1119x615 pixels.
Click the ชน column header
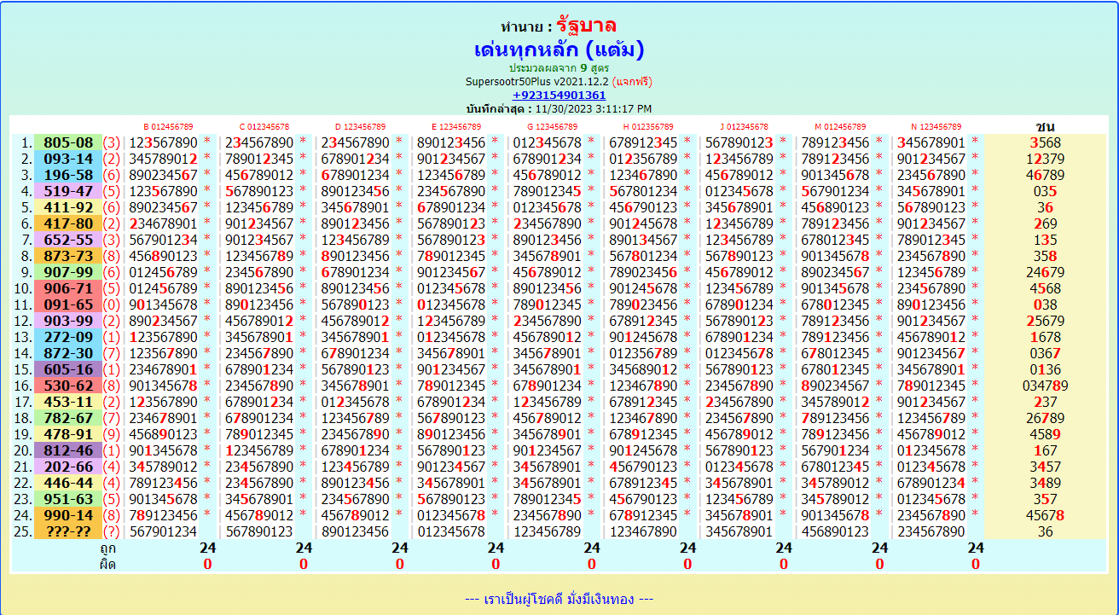tap(1045, 126)
